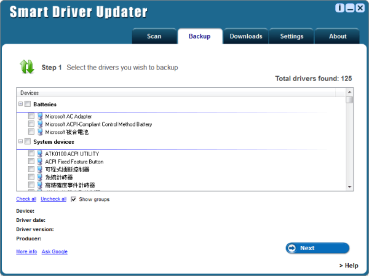Click the Microsoft 複合電池 device icon
This screenshot has height=276, width=369.
40,132
